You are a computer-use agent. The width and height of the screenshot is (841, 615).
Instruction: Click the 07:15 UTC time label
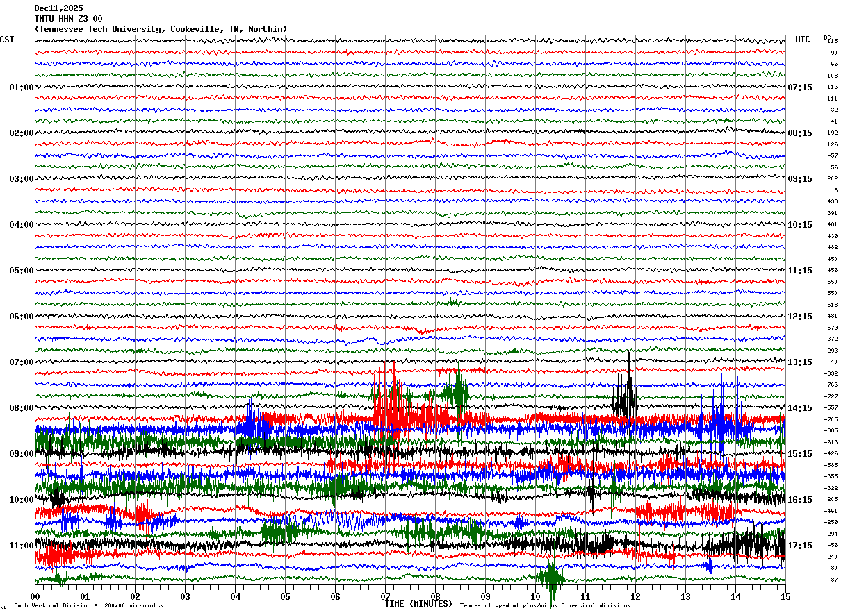tap(800, 87)
